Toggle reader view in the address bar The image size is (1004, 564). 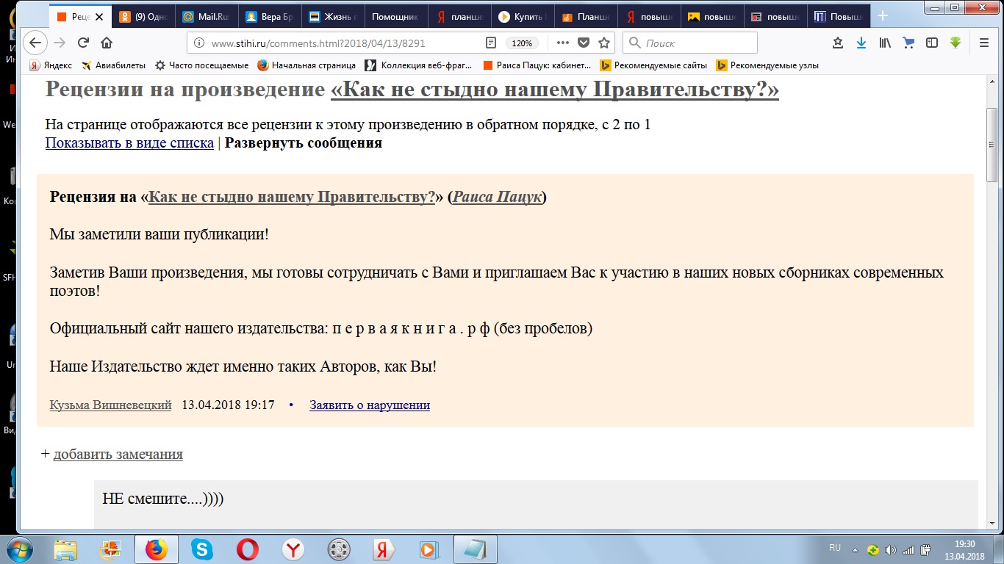(x=491, y=43)
